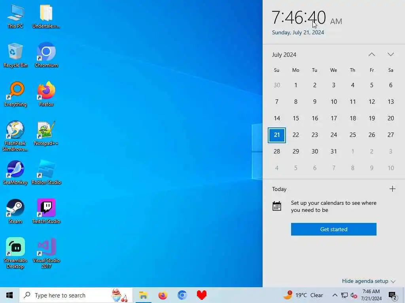Image resolution: width=405 pixels, height=303 pixels.
Task: Click the July 2024 month header
Action: click(284, 54)
